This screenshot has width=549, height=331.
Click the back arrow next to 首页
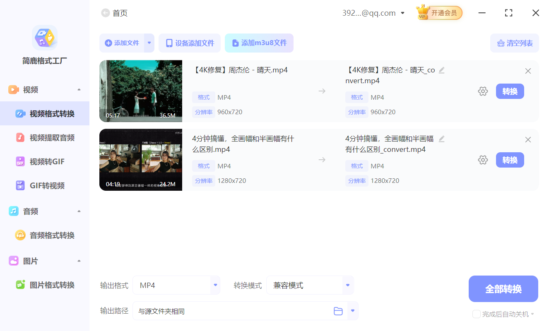coord(105,13)
